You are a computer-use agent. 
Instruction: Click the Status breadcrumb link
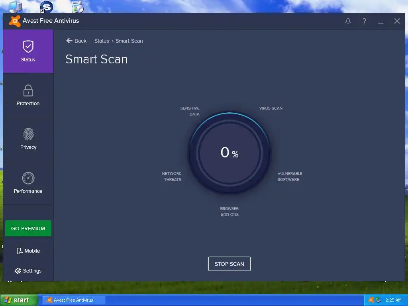point(102,41)
